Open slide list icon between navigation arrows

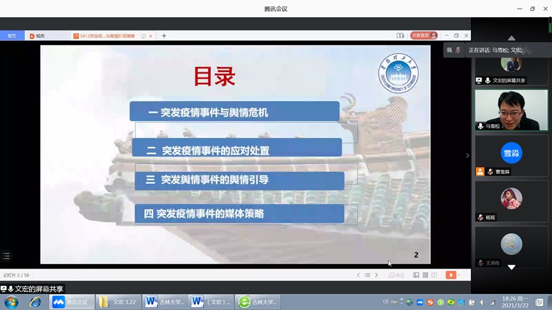(x=368, y=275)
